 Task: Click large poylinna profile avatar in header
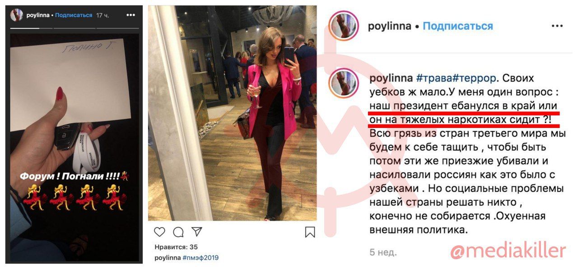[x=344, y=26]
